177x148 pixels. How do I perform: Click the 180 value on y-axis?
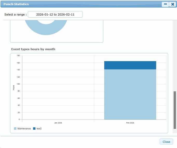tap(18, 56)
